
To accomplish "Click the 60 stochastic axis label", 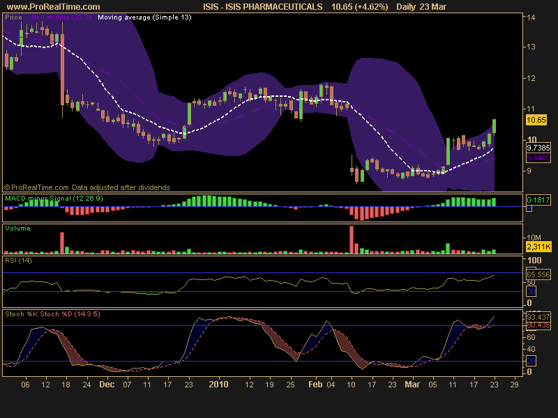I will [x=531, y=337].
